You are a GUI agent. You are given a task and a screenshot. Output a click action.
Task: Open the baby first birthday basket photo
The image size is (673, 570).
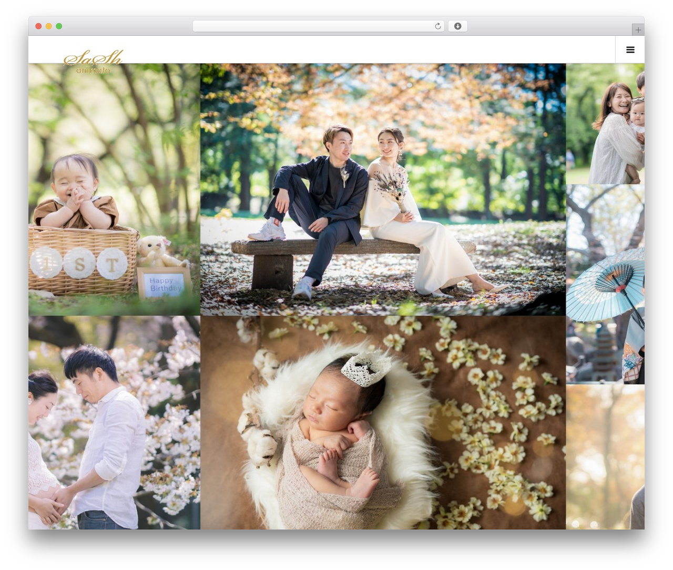(114, 189)
